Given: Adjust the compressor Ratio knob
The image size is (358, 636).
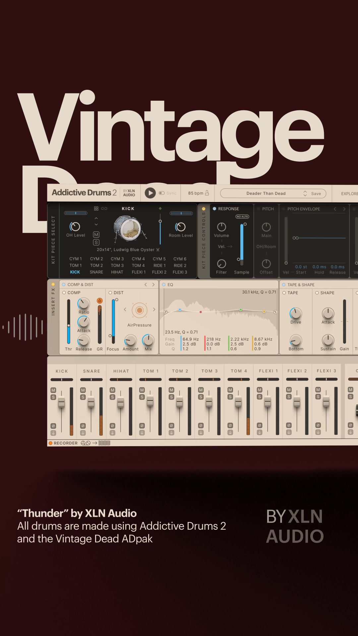Looking at the screenshot, I should tap(84, 303).
